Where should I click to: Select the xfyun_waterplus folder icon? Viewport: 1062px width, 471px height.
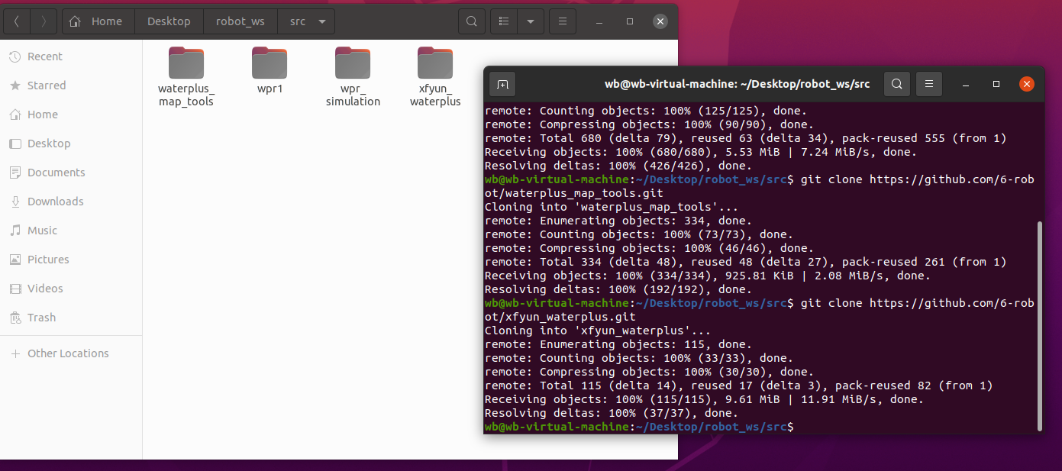pos(435,63)
